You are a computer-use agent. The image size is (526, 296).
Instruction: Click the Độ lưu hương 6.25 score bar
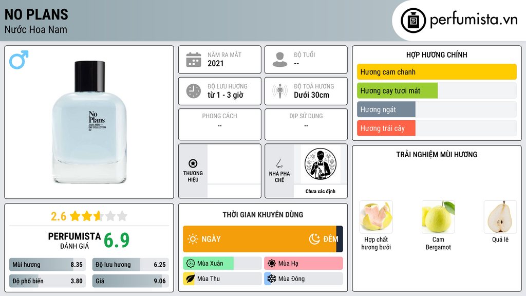[x=130, y=265]
